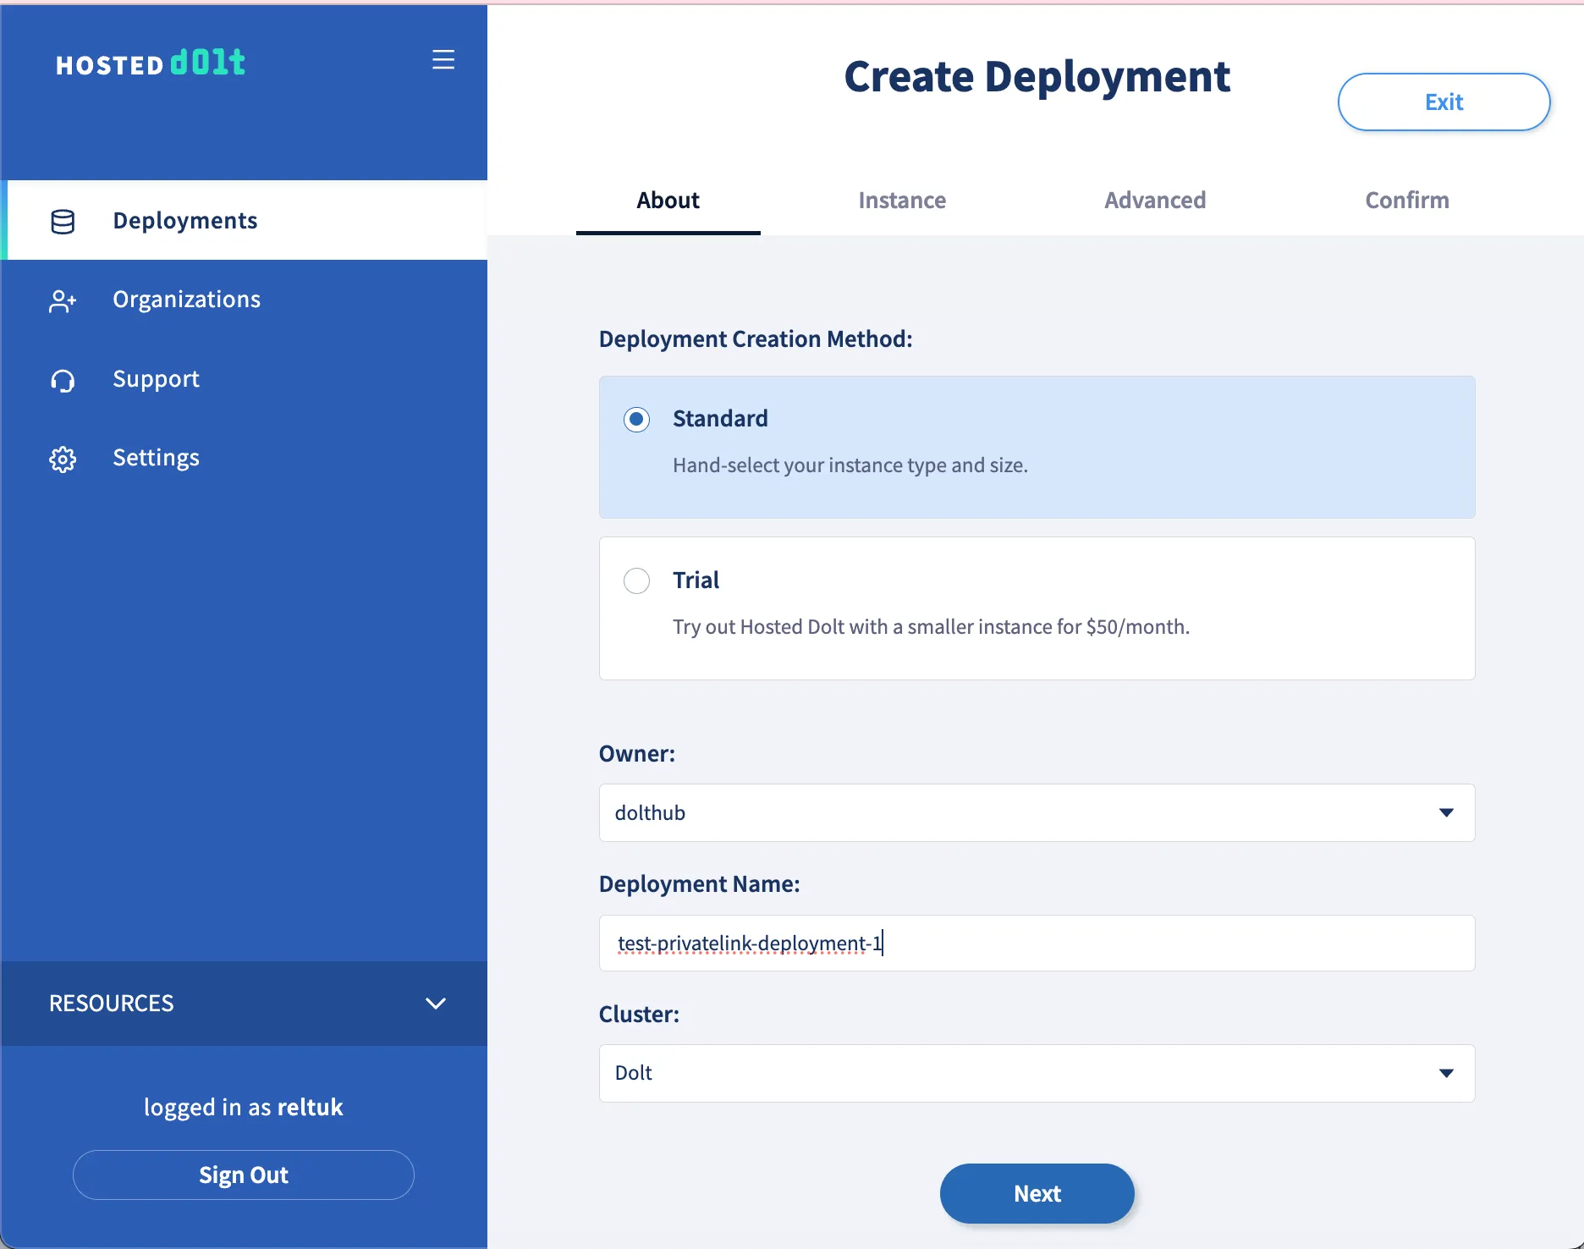Open the Confirm tab

(x=1406, y=201)
